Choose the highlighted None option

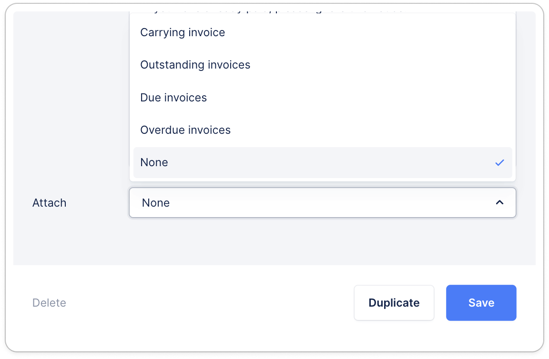[323, 163]
